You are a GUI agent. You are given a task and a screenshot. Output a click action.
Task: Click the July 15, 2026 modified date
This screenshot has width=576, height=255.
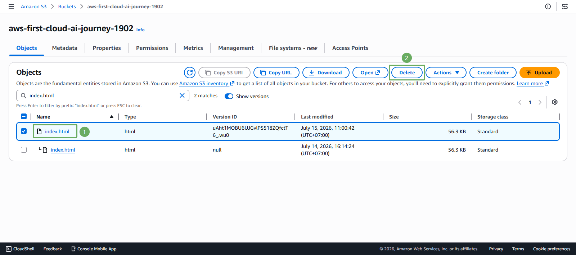328,131
